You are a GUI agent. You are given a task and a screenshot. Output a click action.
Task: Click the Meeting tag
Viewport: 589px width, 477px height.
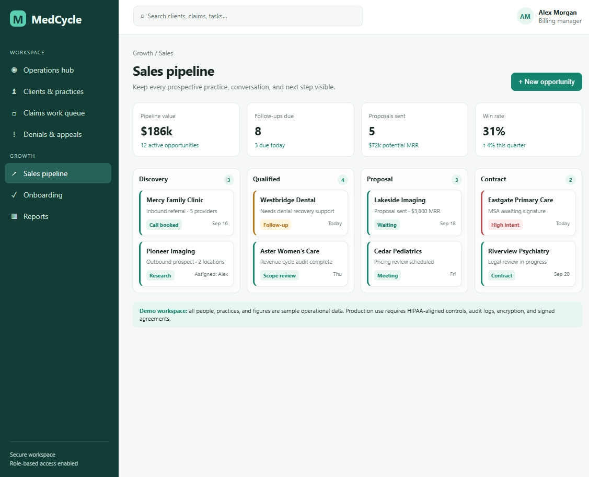point(387,276)
